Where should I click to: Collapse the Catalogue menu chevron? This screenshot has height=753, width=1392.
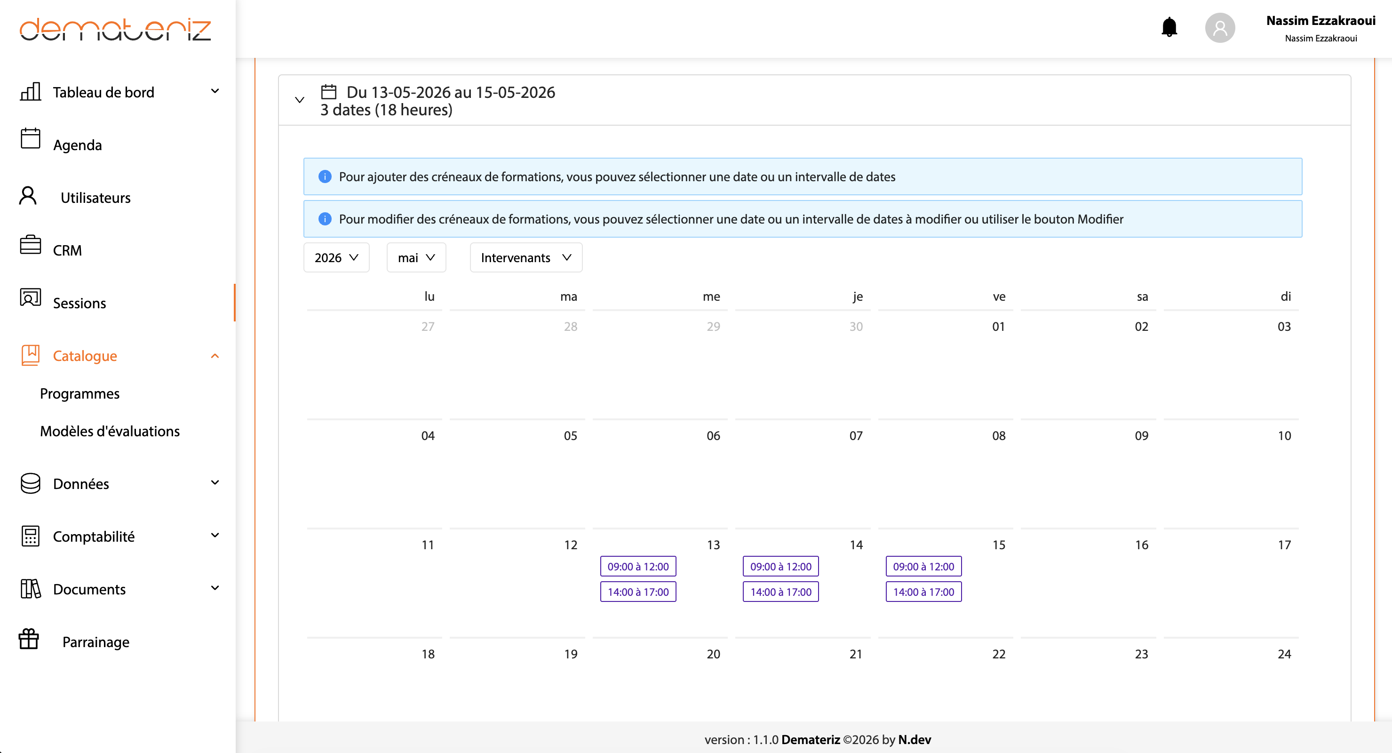pos(215,356)
